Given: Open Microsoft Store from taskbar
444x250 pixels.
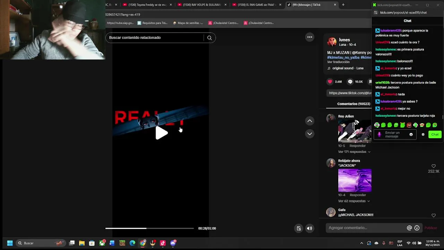Looking at the screenshot, I should [x=92, y=243].
